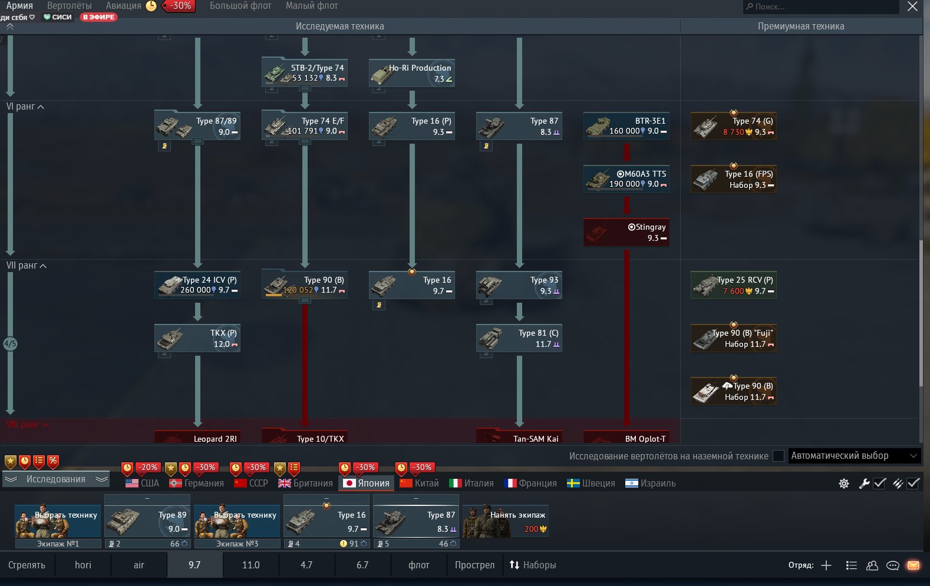Screen dimensions: 930x586
Task: Select the Швеция nation tab
Action: [x=591, y=484]
